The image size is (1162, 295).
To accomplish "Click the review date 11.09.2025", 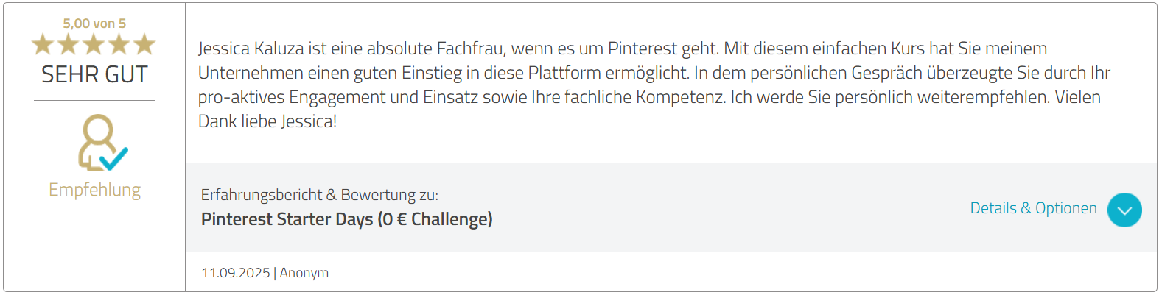I will pos(236,273).
